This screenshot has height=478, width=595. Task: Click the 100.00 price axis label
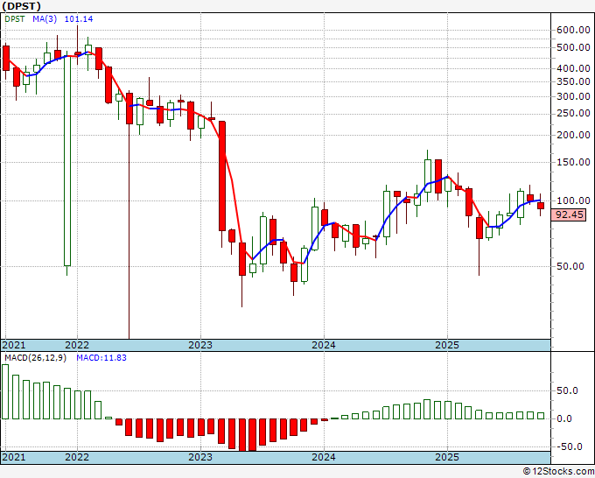[573, 200]
